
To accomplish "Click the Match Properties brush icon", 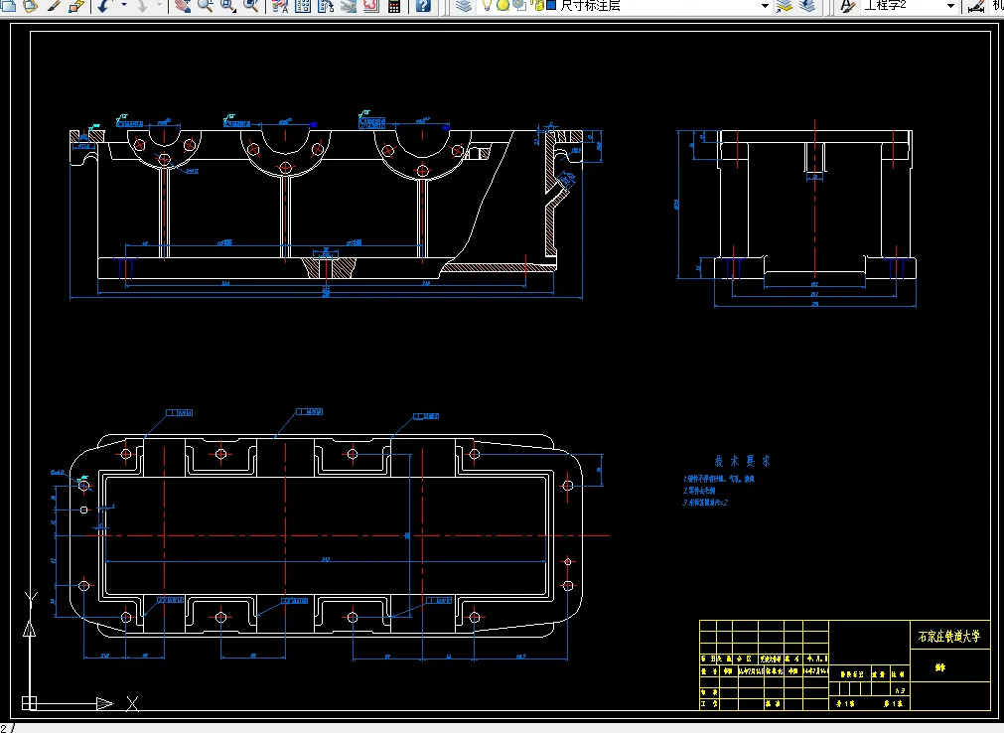I will tap(53, 6).
